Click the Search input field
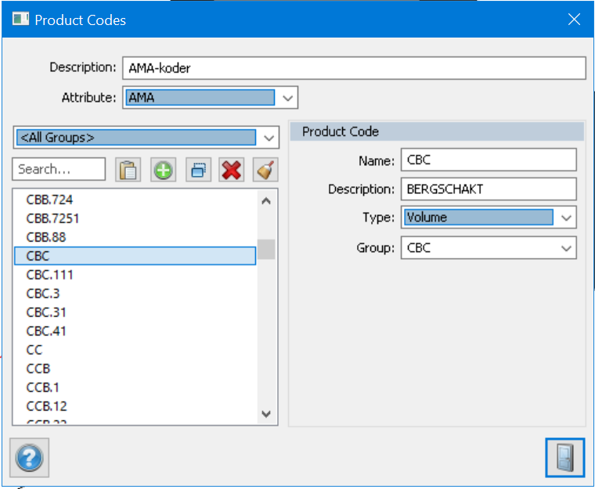This screenshot has height=489, width=595. point(59,169)
